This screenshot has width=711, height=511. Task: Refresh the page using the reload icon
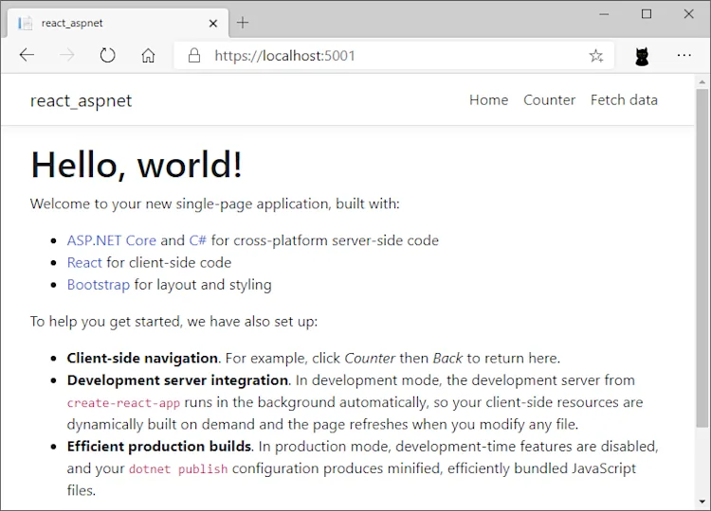coord(108,56)
